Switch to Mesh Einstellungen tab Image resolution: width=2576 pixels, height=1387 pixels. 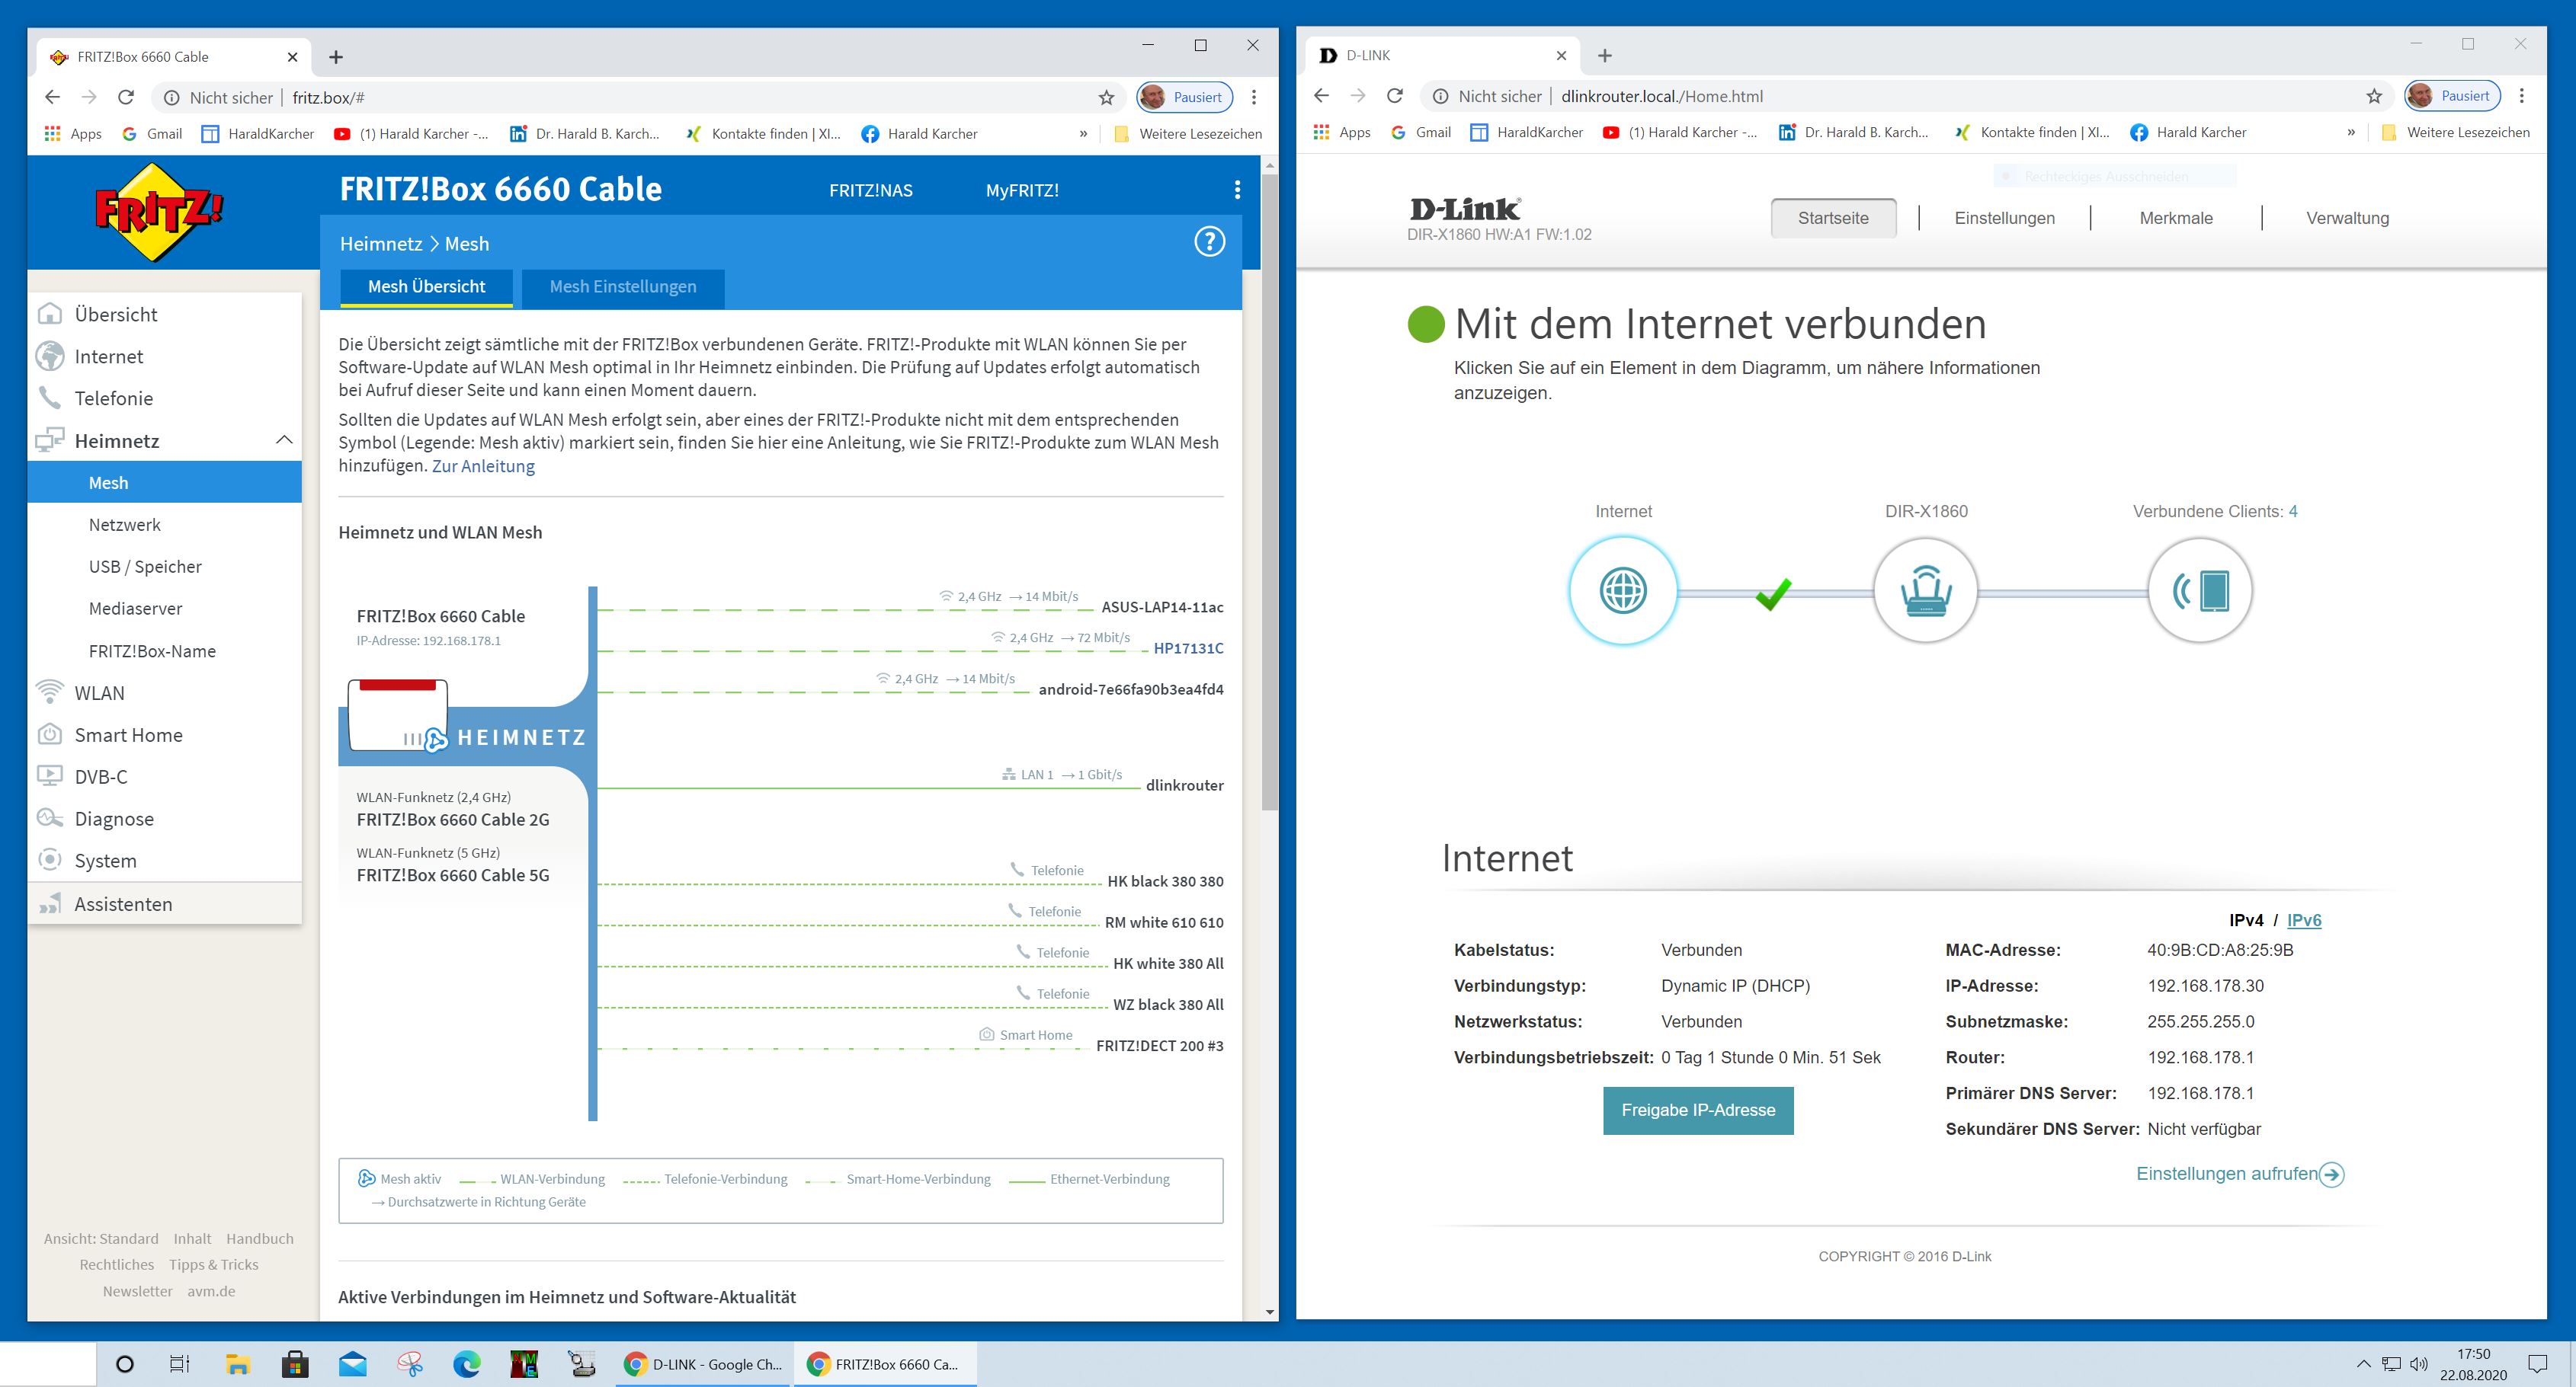coord(622,287)
